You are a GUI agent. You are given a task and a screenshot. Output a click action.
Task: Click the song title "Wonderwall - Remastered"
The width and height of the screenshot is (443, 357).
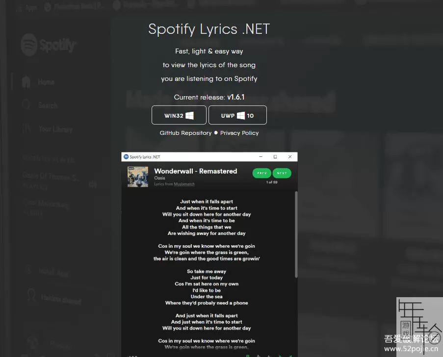point(196,171)
